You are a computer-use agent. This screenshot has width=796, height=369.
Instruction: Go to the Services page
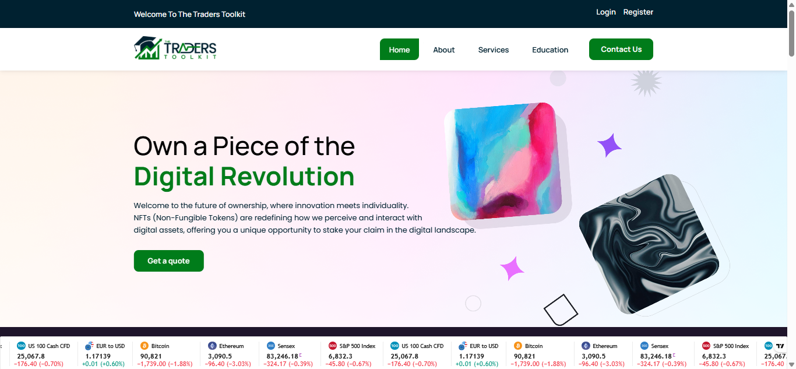coord(494,50)
